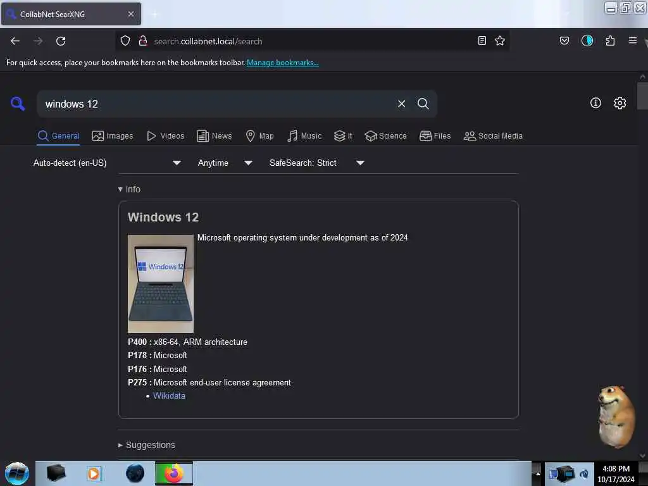
Task: Toggle reader view icon
Action: [x=482, y=40]
